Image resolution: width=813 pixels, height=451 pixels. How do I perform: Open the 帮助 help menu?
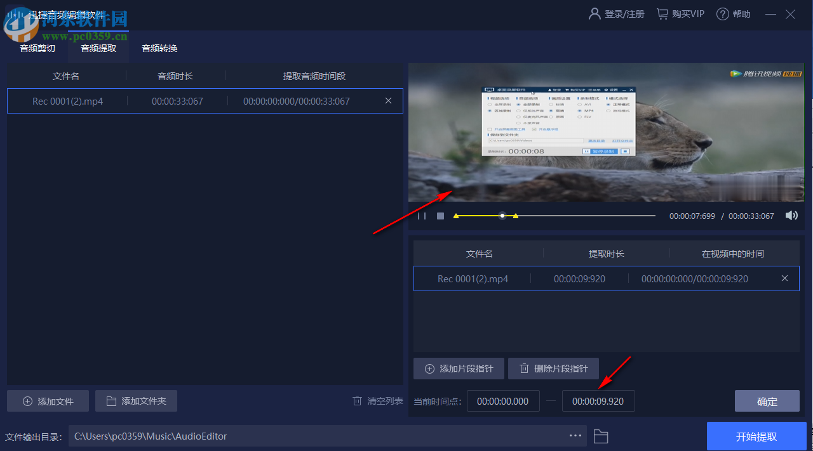pos(733,14)
